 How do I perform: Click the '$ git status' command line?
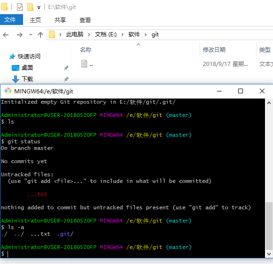21,141
